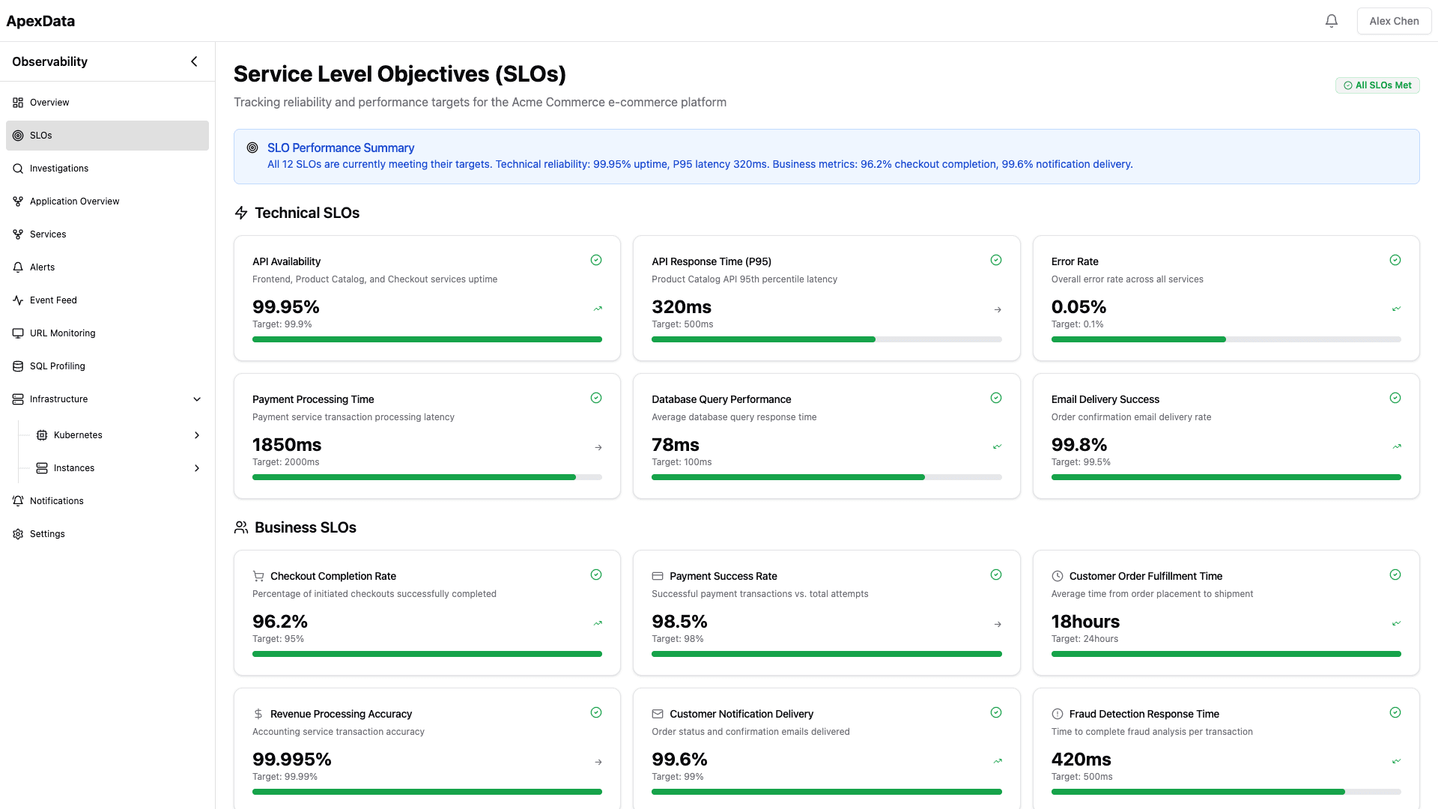Click the Alerts bell icon in sidebar
The width and height of the screenshot is (1438, 809).
[x=18, y=267]
